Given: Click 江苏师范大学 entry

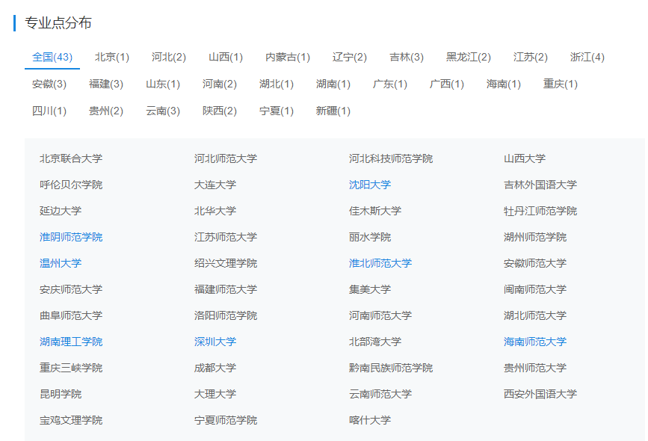Looking at the screenshot, I should point(226,237).
